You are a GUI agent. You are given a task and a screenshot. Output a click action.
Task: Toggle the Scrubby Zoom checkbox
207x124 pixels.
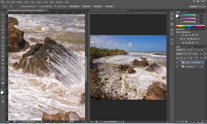55,6
